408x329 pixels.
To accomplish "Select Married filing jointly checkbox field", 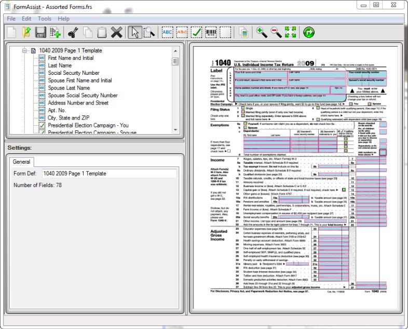I will pyautogui.click(x=243, y=112).
